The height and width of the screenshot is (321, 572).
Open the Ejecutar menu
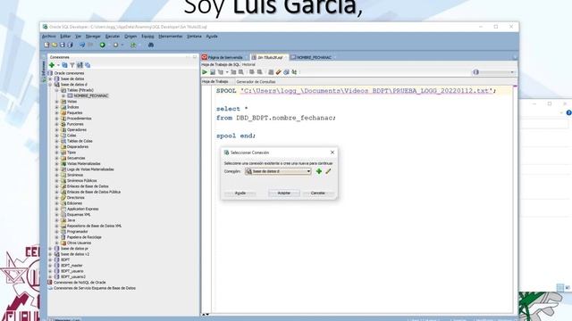click(113, 37)
